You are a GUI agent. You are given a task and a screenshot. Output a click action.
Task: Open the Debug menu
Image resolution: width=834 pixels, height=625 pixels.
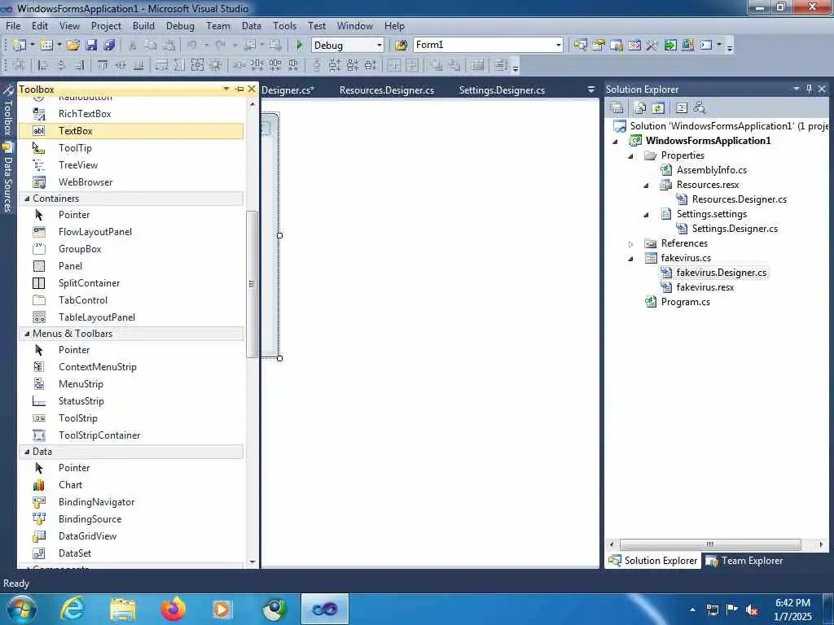180,25
